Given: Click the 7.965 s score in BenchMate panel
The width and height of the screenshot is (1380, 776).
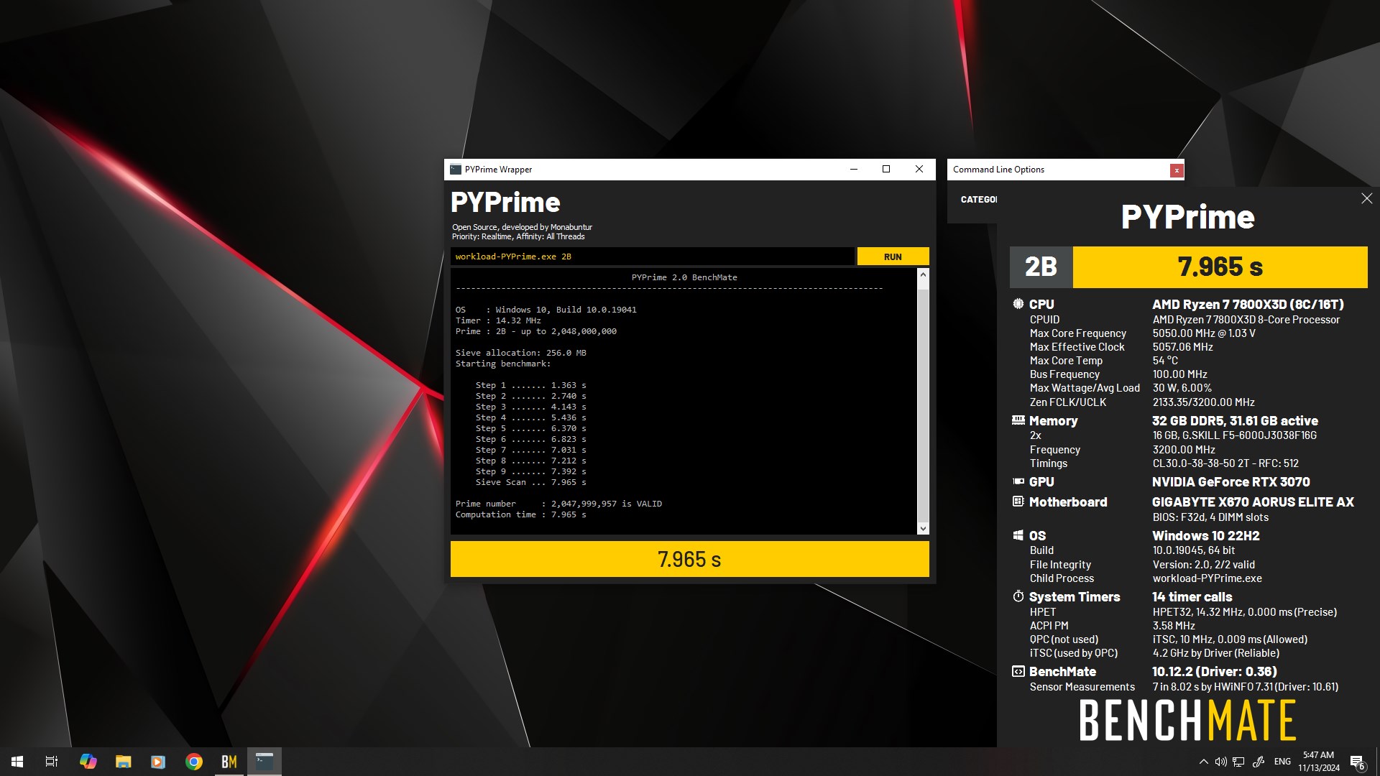Looking at the screenshot, I should (1220, 267).
